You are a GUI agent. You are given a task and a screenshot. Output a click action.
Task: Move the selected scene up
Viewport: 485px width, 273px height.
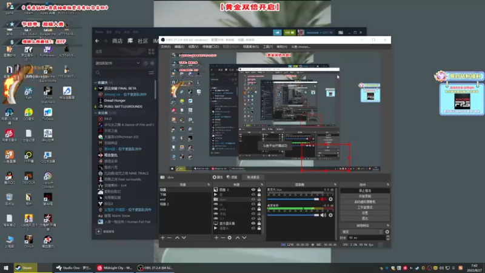177,238
